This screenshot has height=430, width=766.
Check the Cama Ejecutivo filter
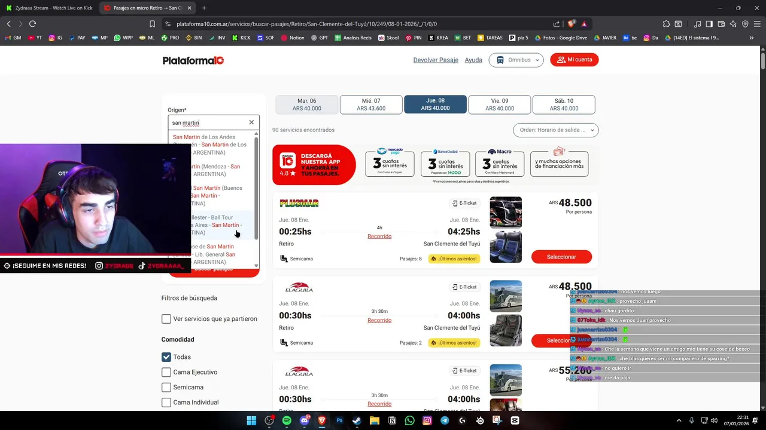(x=166, y=372)
